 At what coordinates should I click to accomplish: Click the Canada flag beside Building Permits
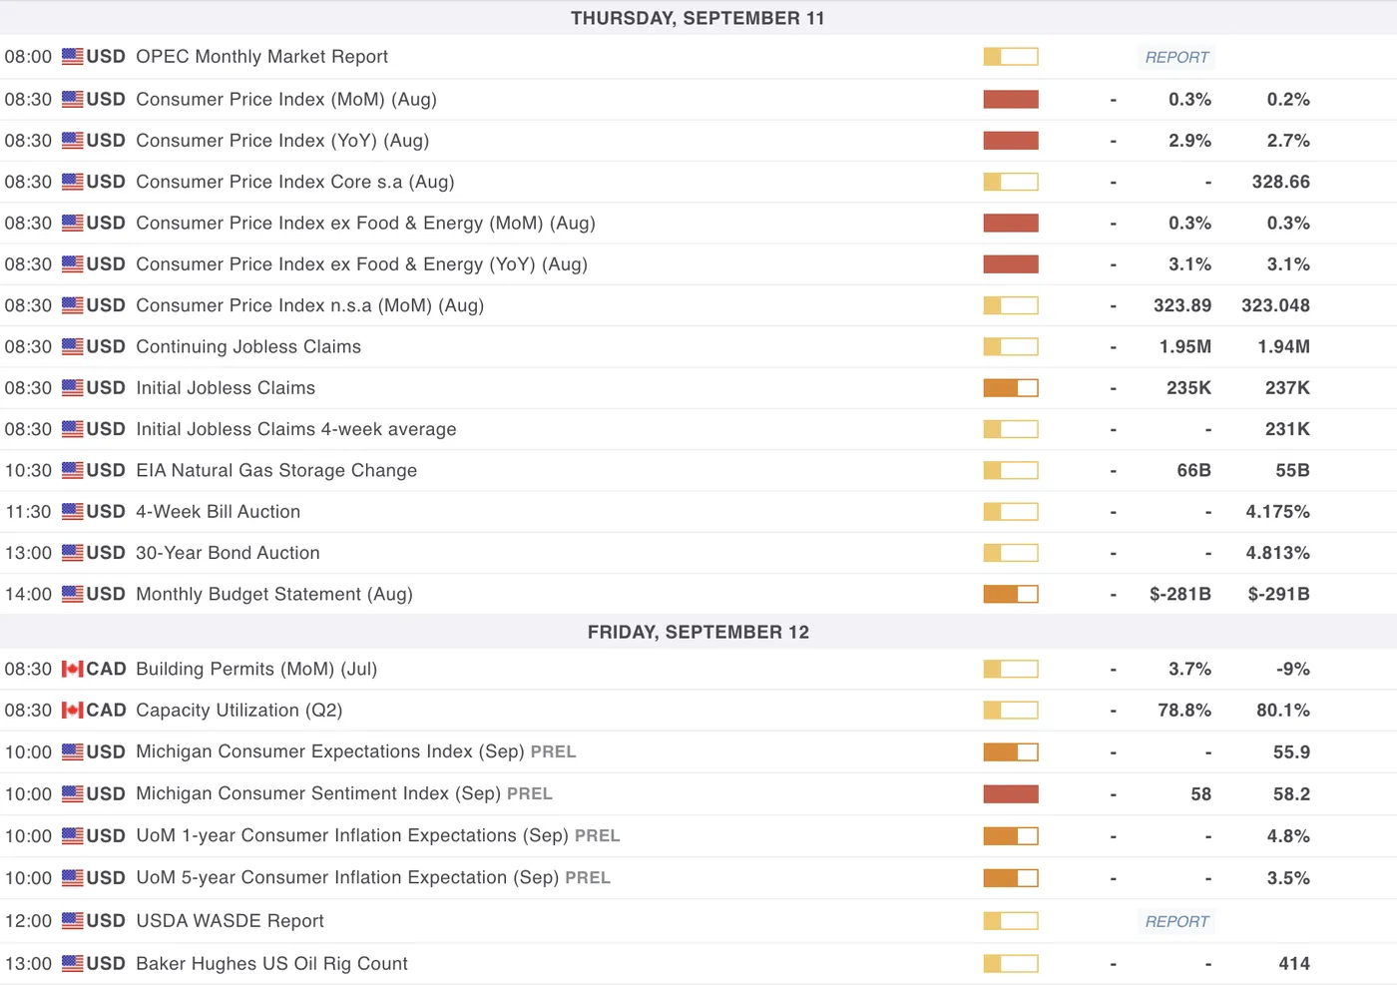click(72, 669)
